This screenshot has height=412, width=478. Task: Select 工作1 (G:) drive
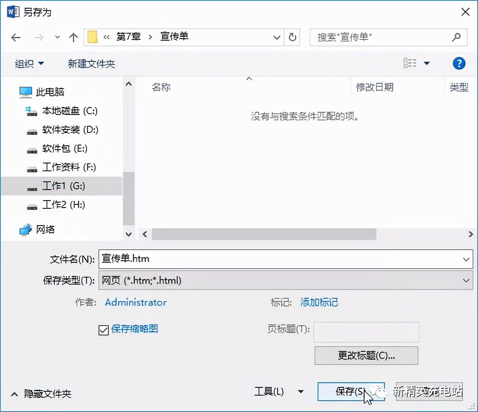61,186
